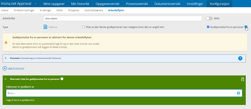
Task: Click the padlock icon on green panel
Action: pos(242,79)
